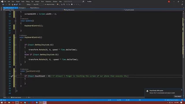Open the File menu
The image size is (185, 104).
[5, 1]
